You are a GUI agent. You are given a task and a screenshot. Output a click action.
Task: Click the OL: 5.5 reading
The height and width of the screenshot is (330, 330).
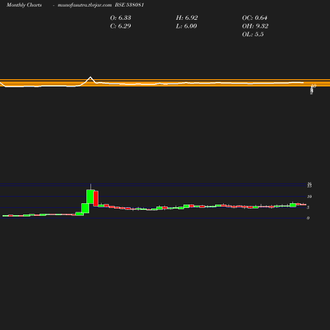(253, 34)
